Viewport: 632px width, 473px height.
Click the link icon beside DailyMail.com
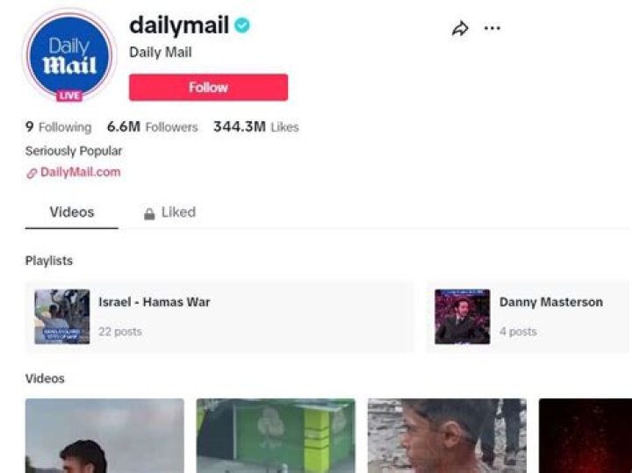(32, 173)
